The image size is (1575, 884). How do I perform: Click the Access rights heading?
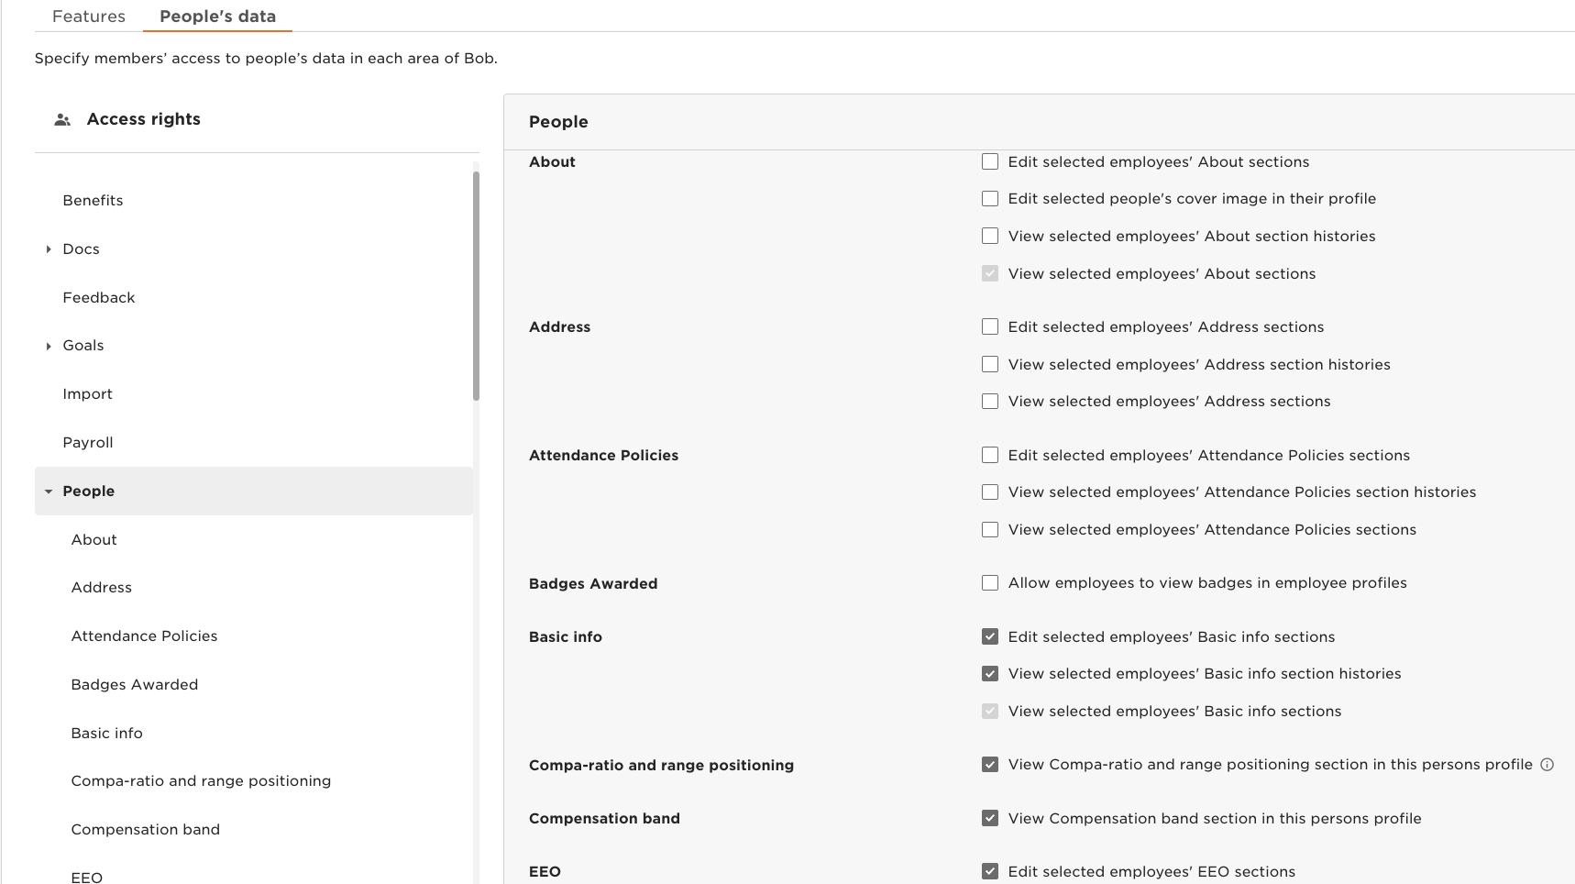[144, 119]
